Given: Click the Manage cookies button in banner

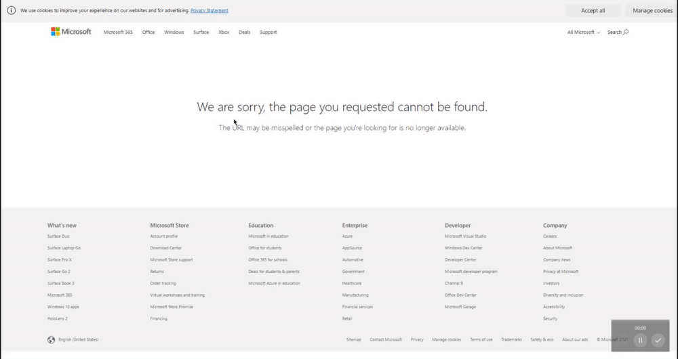Looking at the screenshot, I should tap(652, 10).
